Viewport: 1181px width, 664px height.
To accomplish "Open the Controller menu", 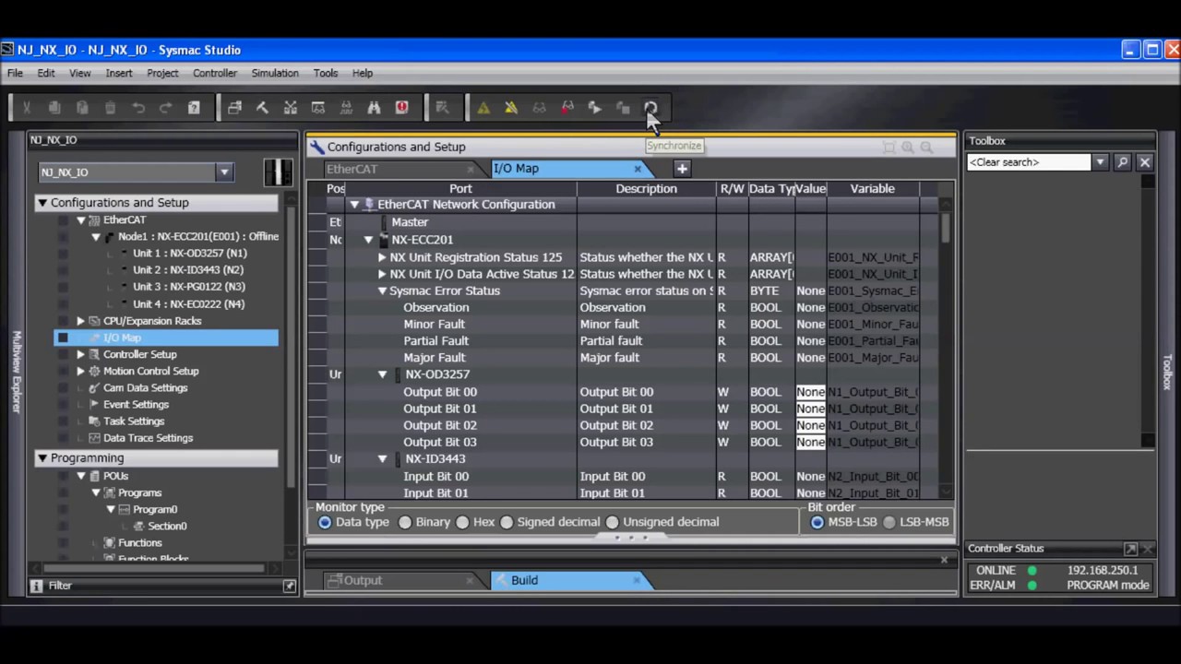I will pyautogui.click(x=214, y=73).
